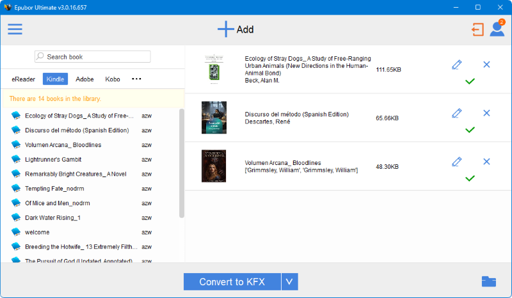Click green checkmark for Ecology of Stray Dogs
512x298 pixels.
[470, 81]
